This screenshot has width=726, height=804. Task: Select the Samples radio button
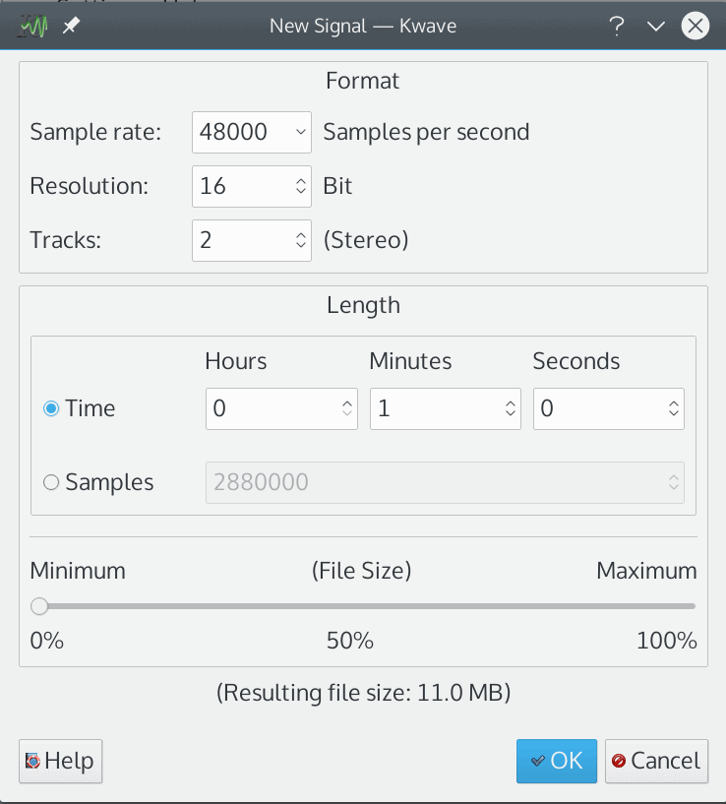tap(51, 482)
